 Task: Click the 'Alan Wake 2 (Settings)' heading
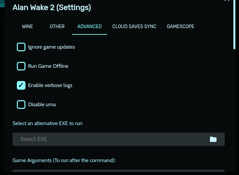(x=52, y=7)
